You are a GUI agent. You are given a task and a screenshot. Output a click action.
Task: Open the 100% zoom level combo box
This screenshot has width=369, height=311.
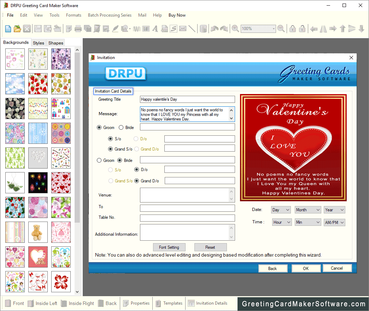(x=258, y=29)
